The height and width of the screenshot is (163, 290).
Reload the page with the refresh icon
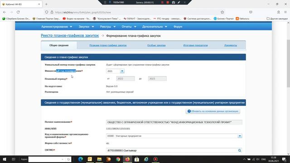click(x=18, y=12)
